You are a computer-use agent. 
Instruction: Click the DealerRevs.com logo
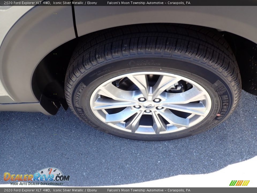click(36, 177)
